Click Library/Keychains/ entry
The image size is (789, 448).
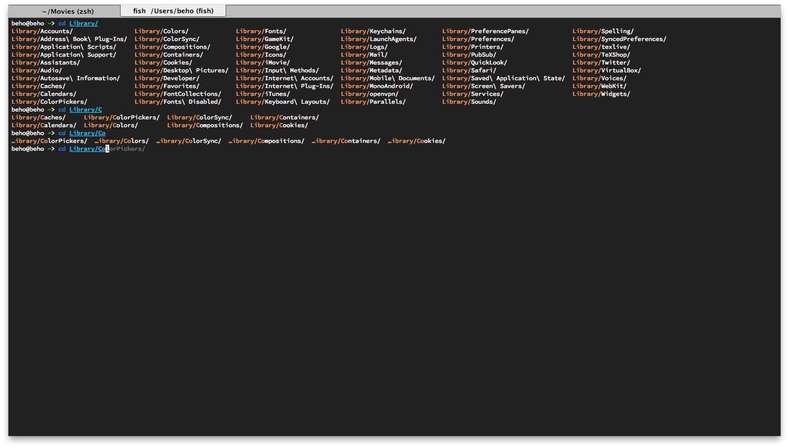click(373, 31)
